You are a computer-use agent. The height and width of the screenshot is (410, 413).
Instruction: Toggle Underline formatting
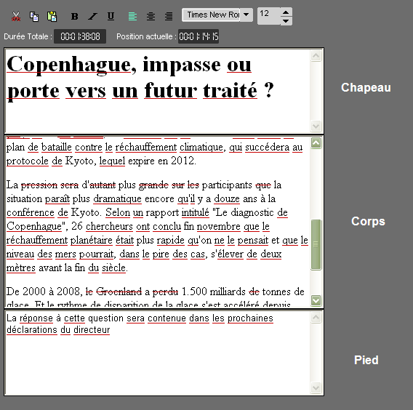pyautogui.click(x=111, y=16)
